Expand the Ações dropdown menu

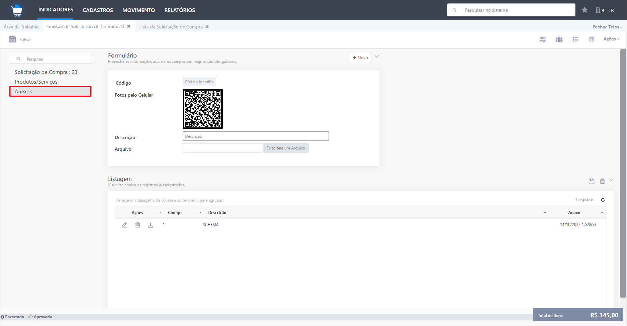click(611, 39)
